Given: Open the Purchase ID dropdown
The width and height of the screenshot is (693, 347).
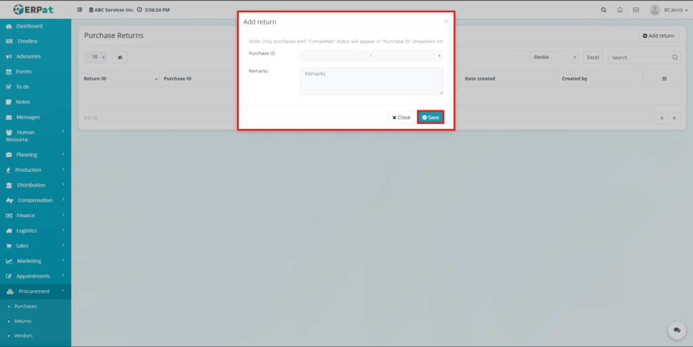Looking at the screenshot, I should click(x=372, y=55).
